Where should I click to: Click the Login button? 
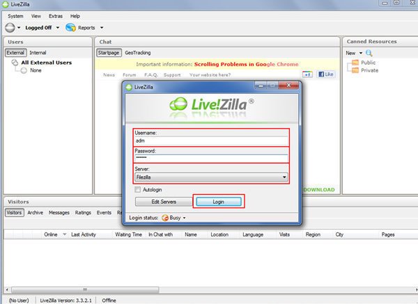(219, 202)
